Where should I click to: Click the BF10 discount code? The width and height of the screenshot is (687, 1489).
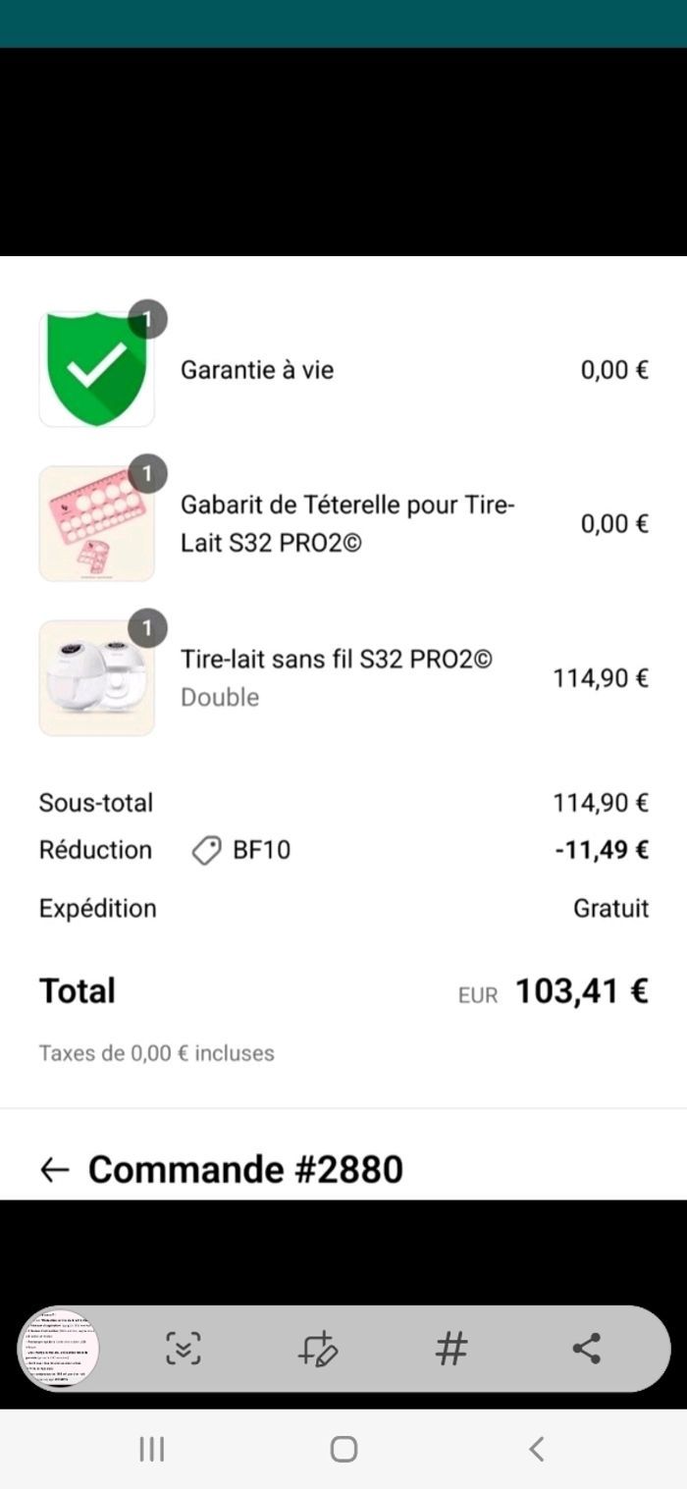(x=259, y=850)
